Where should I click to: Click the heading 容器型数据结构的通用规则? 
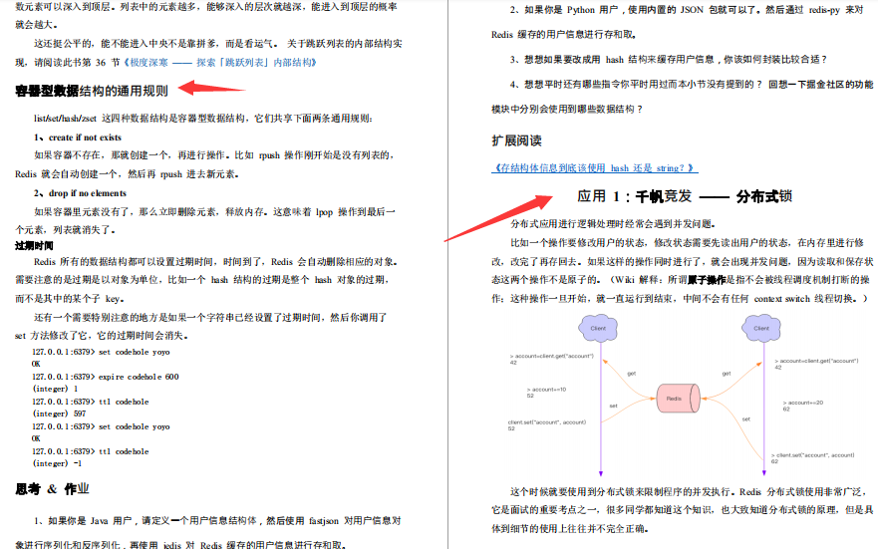pos(92,91)
